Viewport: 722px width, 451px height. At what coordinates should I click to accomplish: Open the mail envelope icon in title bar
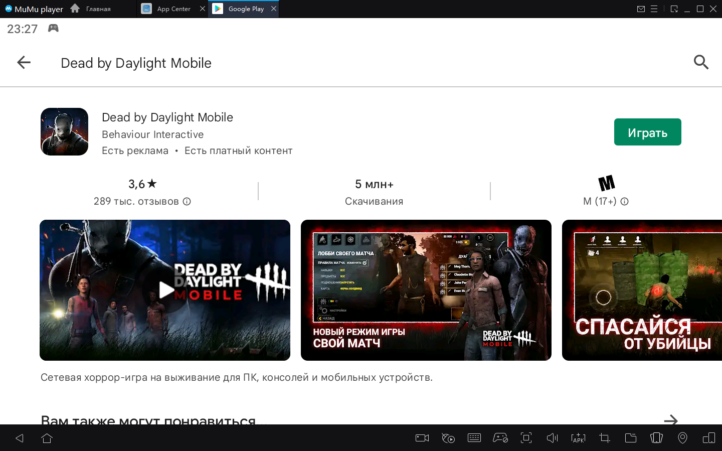[x=641, y=9]
